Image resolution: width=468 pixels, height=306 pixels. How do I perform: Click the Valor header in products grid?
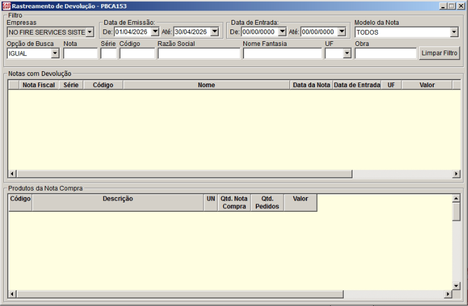[300, 202]
